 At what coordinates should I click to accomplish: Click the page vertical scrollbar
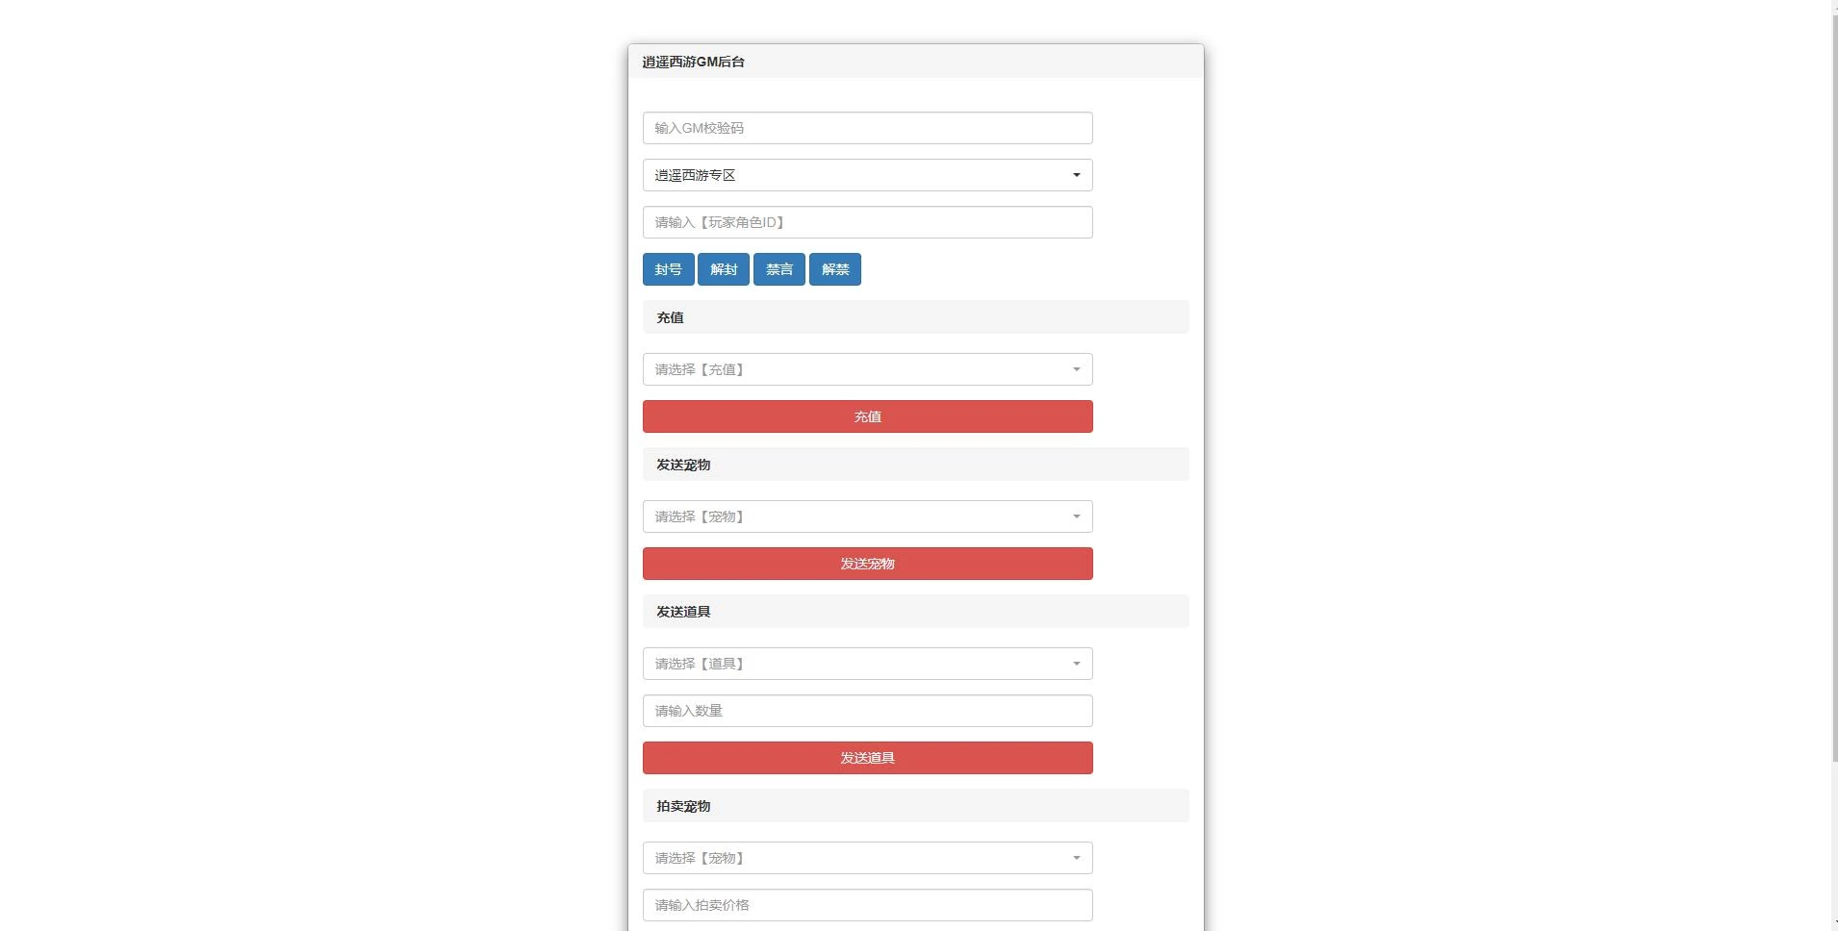[1834, 385]
